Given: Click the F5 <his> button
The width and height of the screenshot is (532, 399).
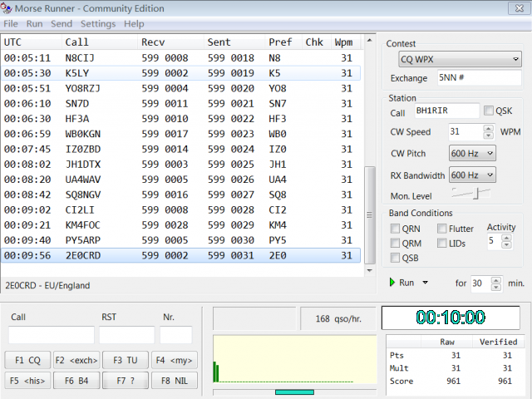Looking at the screenshot, I should point(27,381).
